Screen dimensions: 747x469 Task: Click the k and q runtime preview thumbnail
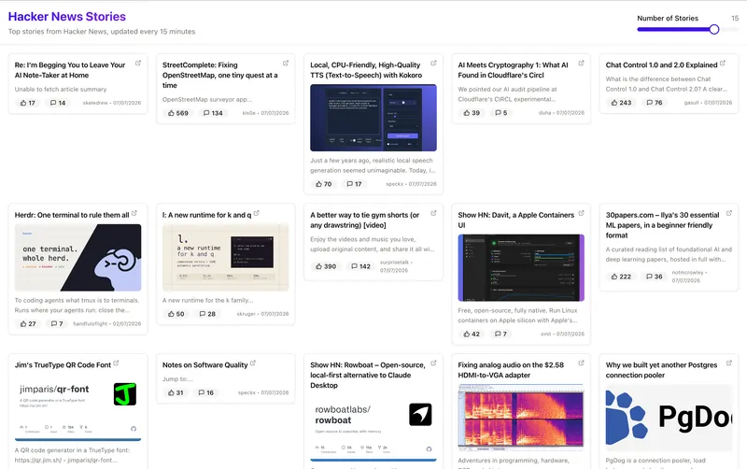point(226,257)
